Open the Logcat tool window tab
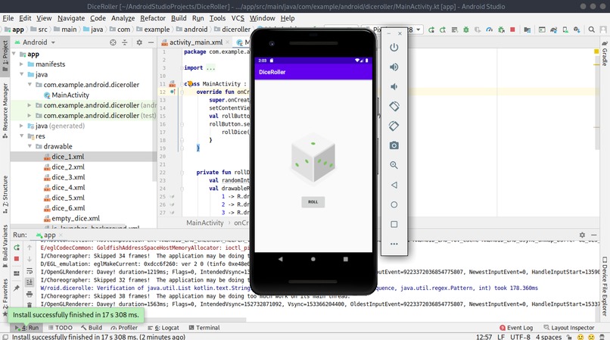The image size is (610, 340). click(163, 328)
